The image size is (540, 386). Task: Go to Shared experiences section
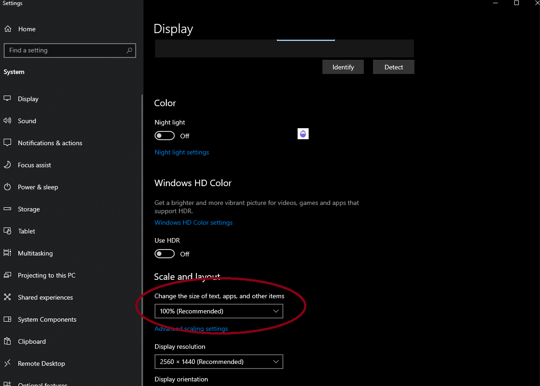[x=45, y=297]
